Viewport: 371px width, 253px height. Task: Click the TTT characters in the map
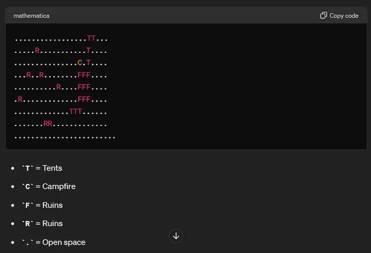(76, 112)
